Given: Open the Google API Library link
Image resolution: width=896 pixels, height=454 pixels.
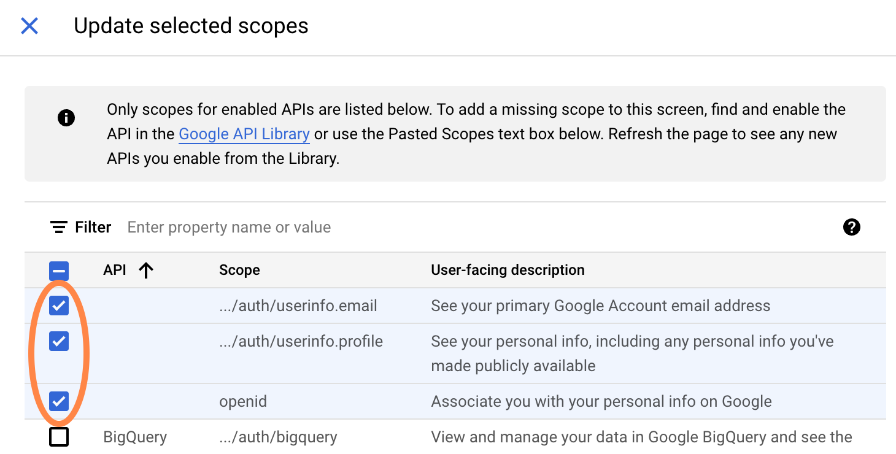Looking at the screenshot, I should pyautogui.click(x=244, y=134).
